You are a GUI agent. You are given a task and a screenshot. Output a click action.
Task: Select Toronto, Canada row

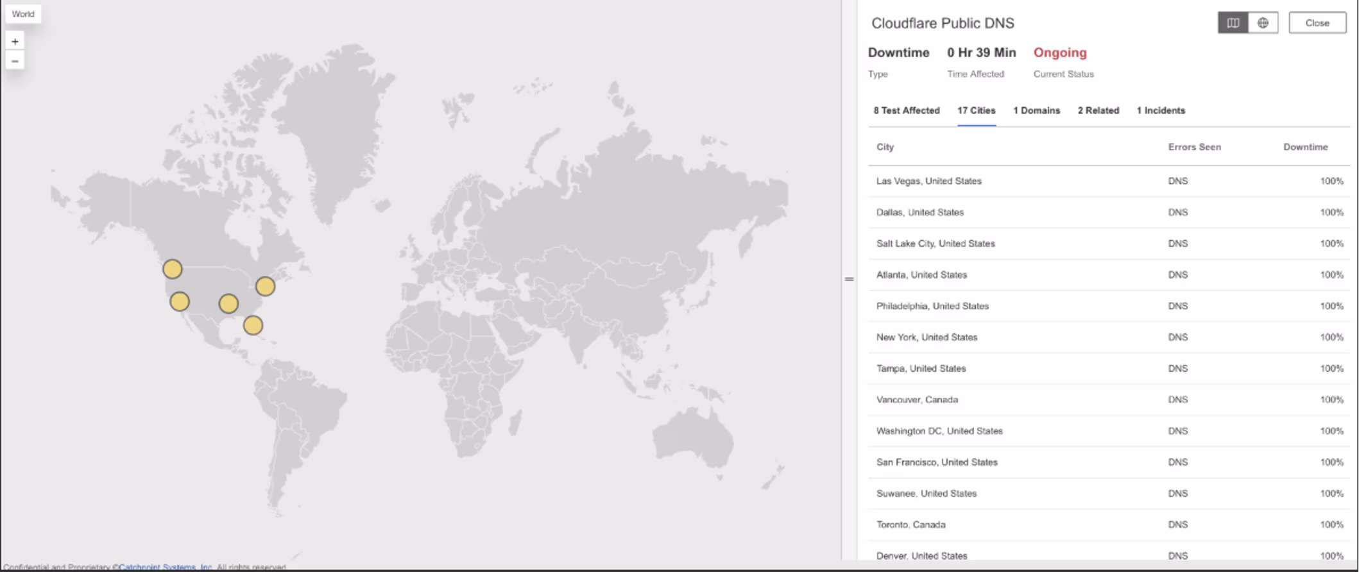1109,525
